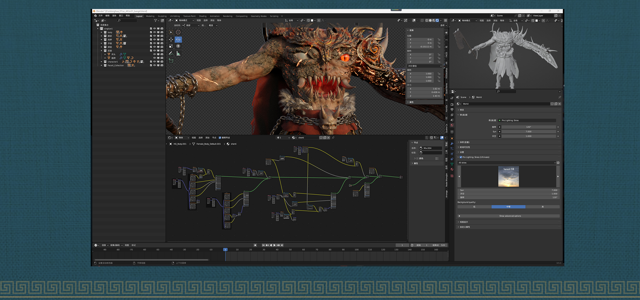Screen dimensions: 640x300
Task: Collapse the xingtian1 collection tree
Action: [98, 29]
